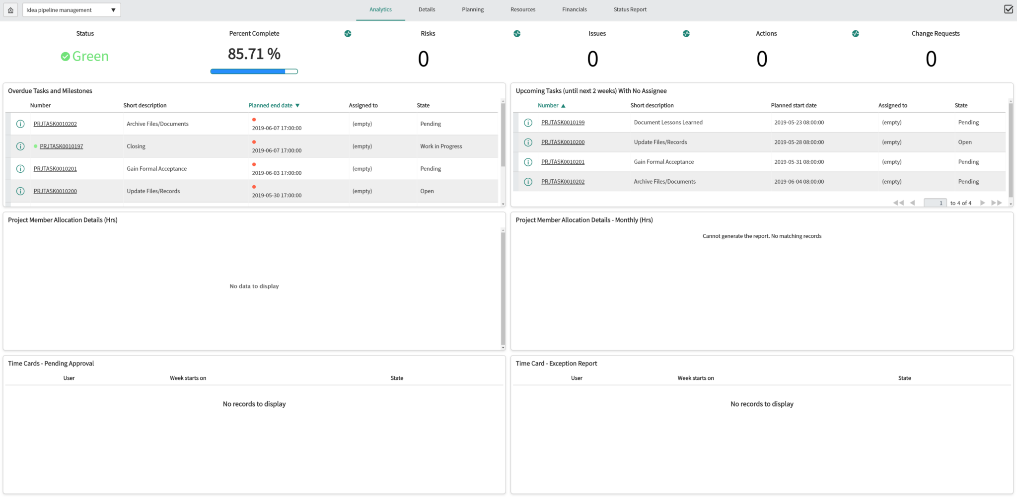Click the overdue red dot on Gain Formal Acceptance

coord(255,164)
